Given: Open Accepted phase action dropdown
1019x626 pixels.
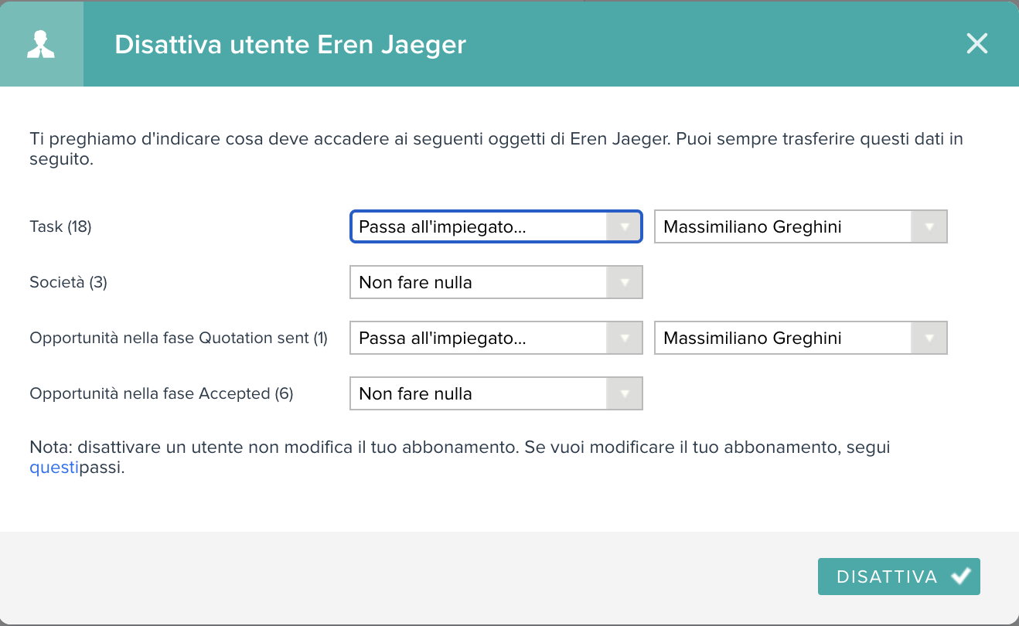Looking at the screenshot, I should [x=496, y=394].
